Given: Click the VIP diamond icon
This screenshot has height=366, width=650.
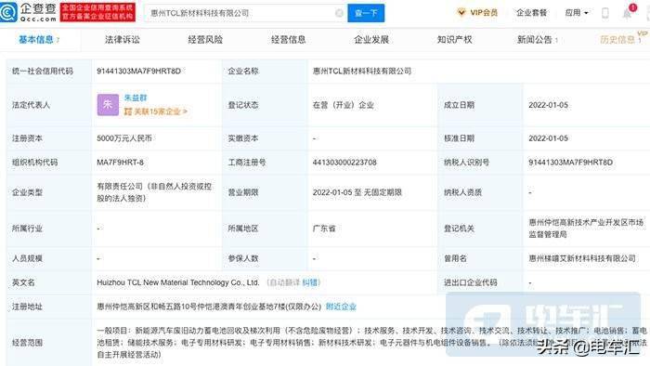Looking at the screenshot, I should point(461,12).
